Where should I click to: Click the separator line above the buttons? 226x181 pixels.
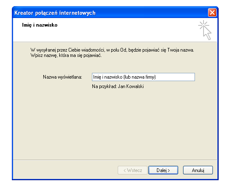pyautogui.click(x=115, y=160)
